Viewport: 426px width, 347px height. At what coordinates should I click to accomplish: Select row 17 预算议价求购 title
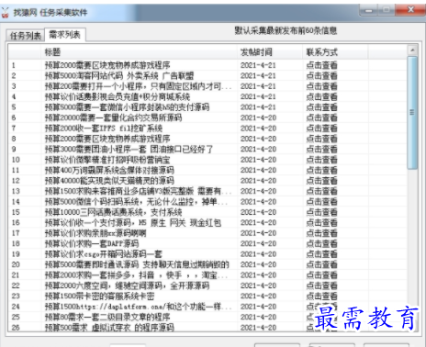click(95, 233)
